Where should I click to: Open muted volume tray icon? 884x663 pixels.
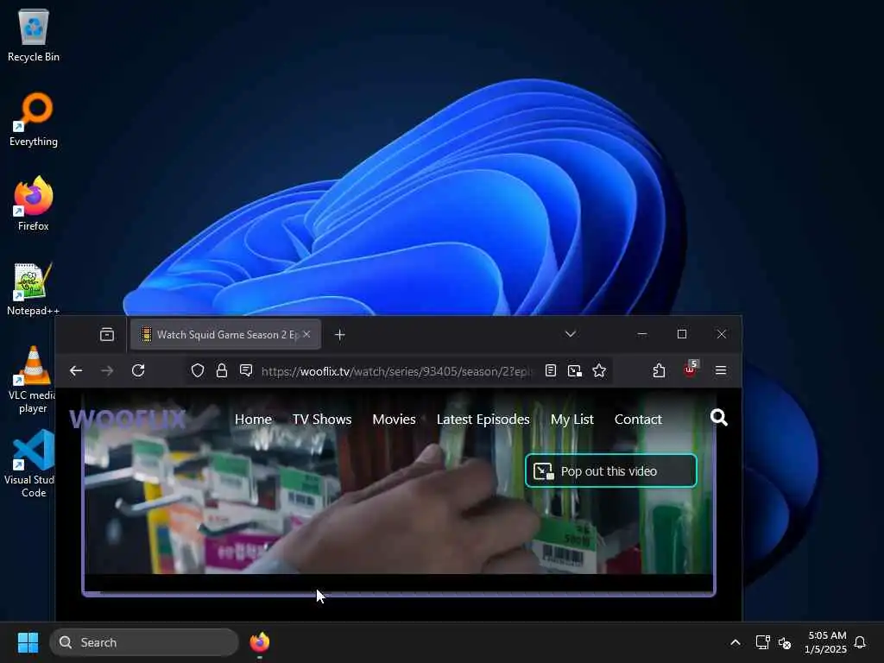coord(785,642)
